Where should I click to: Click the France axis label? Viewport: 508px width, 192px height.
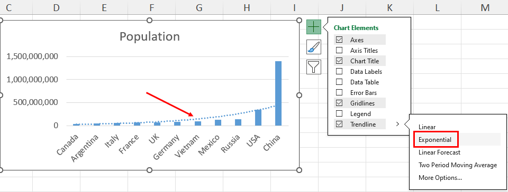pyautogui.click(x=129, y=143)
